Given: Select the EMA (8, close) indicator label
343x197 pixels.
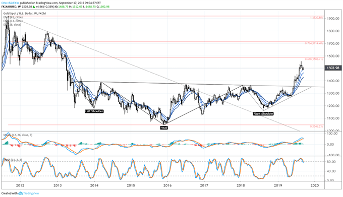Looking at the screenshot, I should click(12, 25).
